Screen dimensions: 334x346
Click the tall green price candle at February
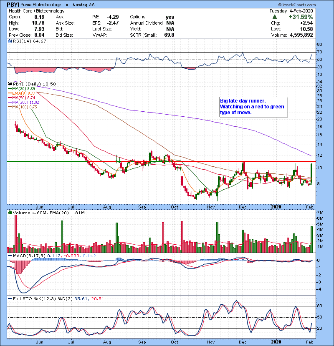tap(311, 173)
